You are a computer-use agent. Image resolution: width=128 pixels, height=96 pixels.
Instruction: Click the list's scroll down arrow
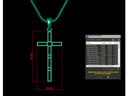point(119,64)
